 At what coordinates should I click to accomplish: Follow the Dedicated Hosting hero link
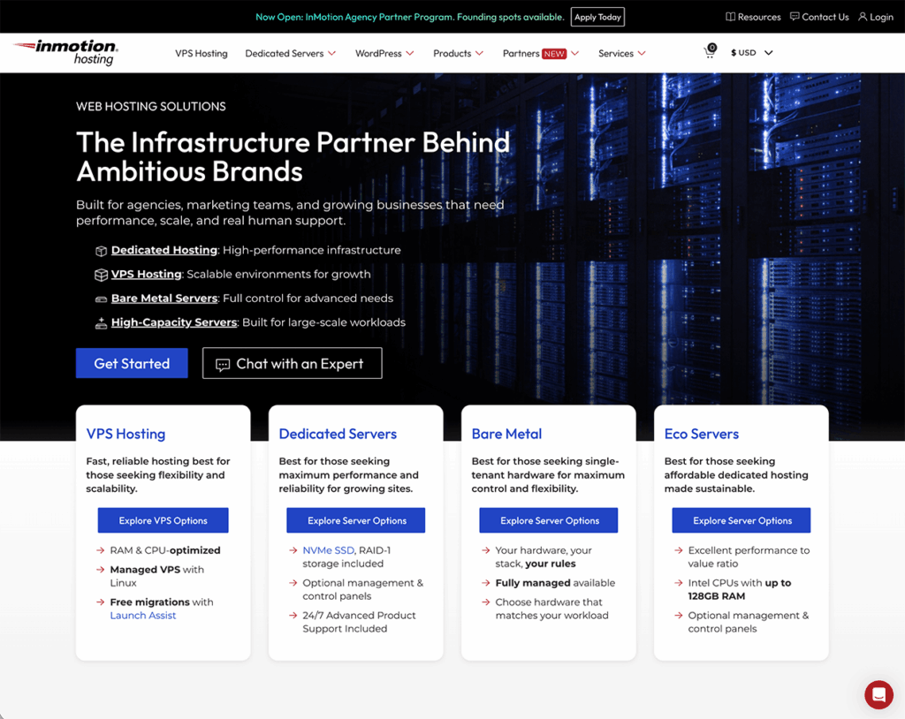[x=164, y=250]
